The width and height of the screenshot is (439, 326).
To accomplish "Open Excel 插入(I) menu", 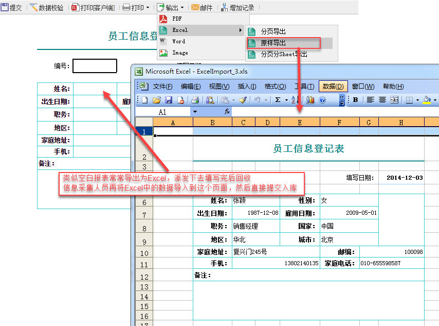I will pos(247,87).
